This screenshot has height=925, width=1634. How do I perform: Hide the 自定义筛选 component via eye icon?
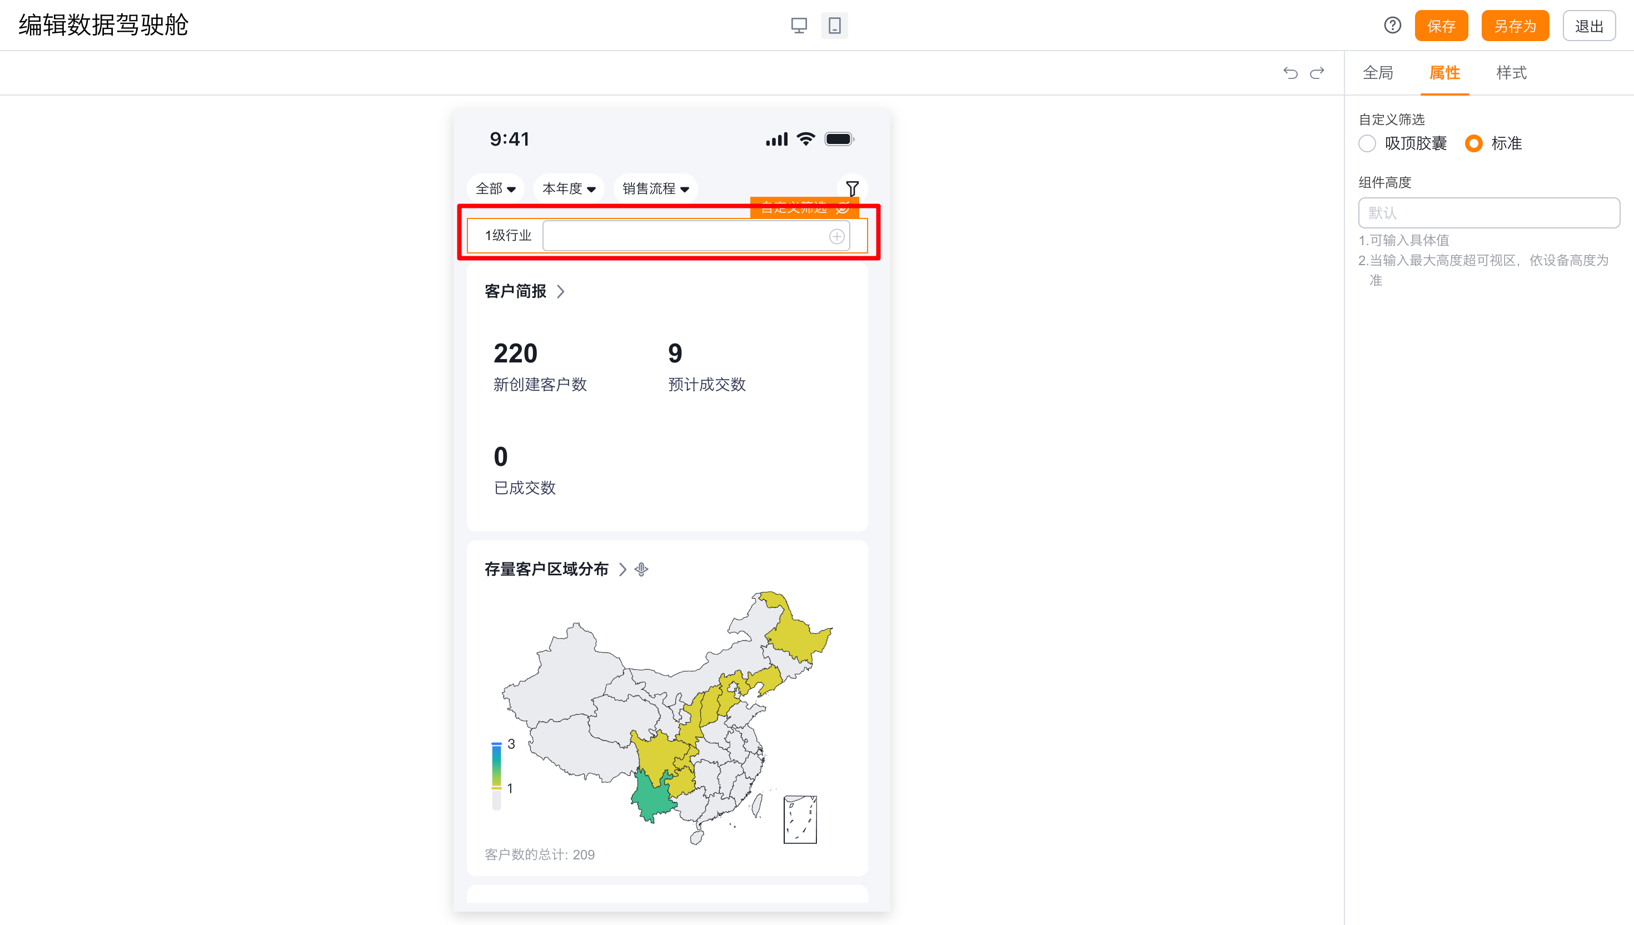pyautogui.click(x=843, y=208)
